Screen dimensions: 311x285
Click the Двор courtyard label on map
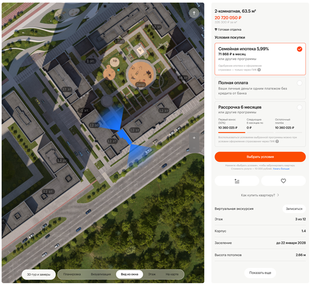point(141,85)
